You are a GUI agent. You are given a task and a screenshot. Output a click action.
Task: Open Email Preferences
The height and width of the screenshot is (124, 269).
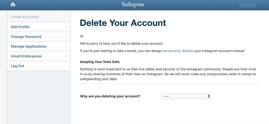click(x=39, y=56)
